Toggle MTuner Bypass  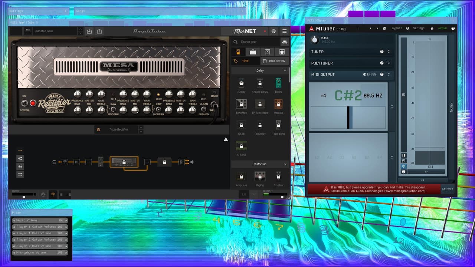[397, 28]
